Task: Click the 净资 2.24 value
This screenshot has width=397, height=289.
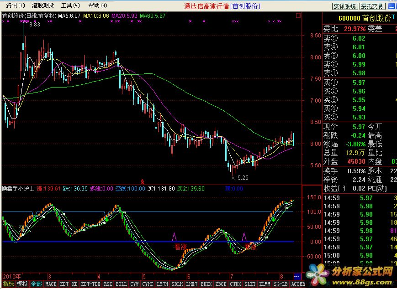Action: pyautogui.click(x=359, y=180)
